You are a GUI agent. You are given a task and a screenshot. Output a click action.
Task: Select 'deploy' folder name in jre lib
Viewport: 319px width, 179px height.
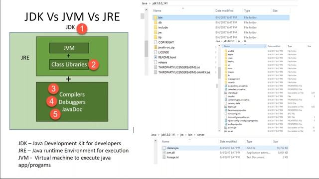(231, 62)
